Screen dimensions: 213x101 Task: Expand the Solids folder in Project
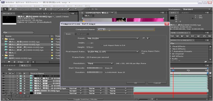click(3, 39)
